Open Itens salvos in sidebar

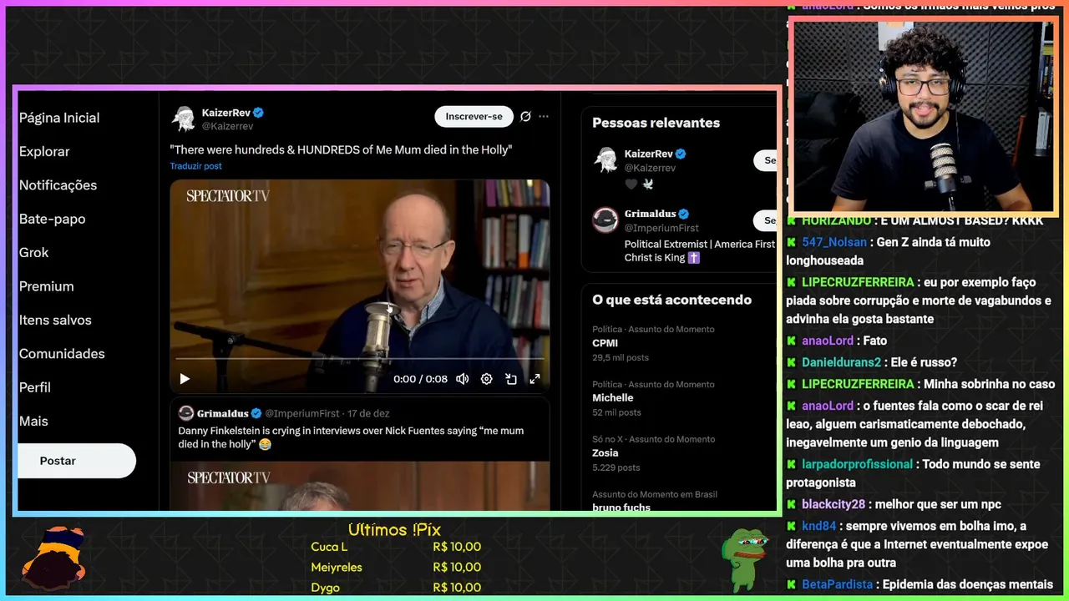[55, 320]
